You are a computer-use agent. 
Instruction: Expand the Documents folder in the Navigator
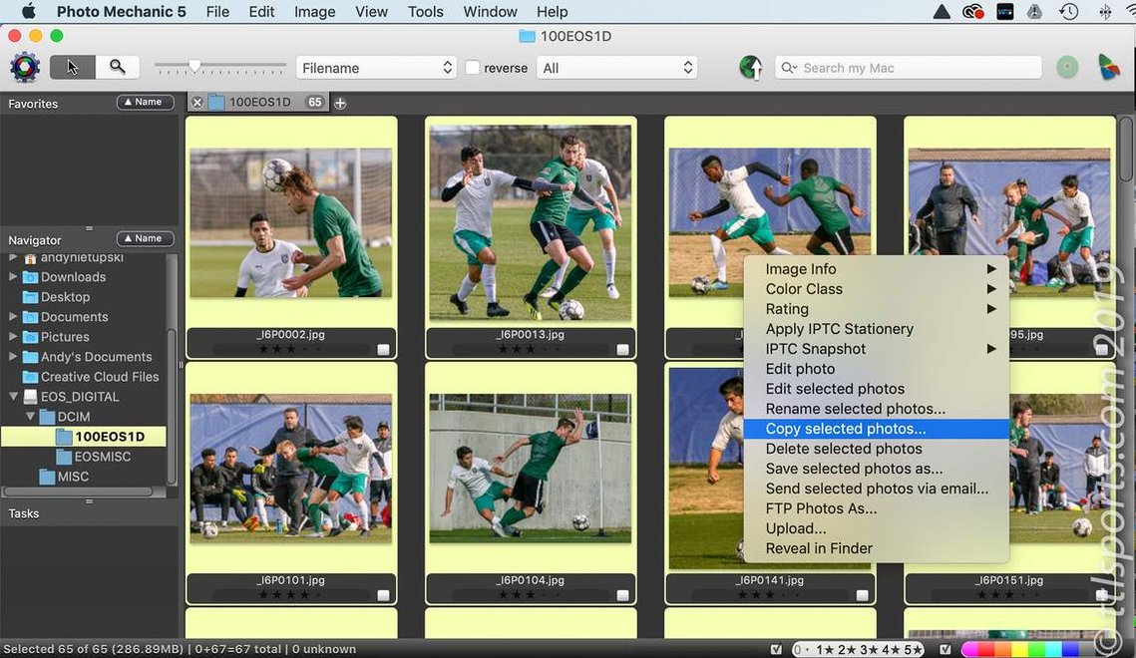(13, 316)
